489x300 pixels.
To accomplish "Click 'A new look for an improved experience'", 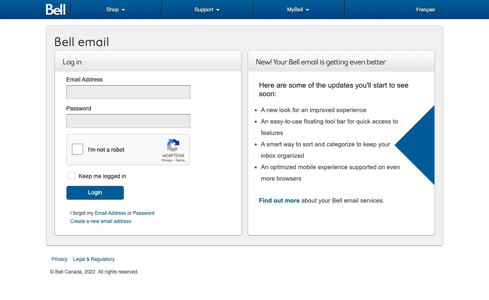I will click(314, 110).
